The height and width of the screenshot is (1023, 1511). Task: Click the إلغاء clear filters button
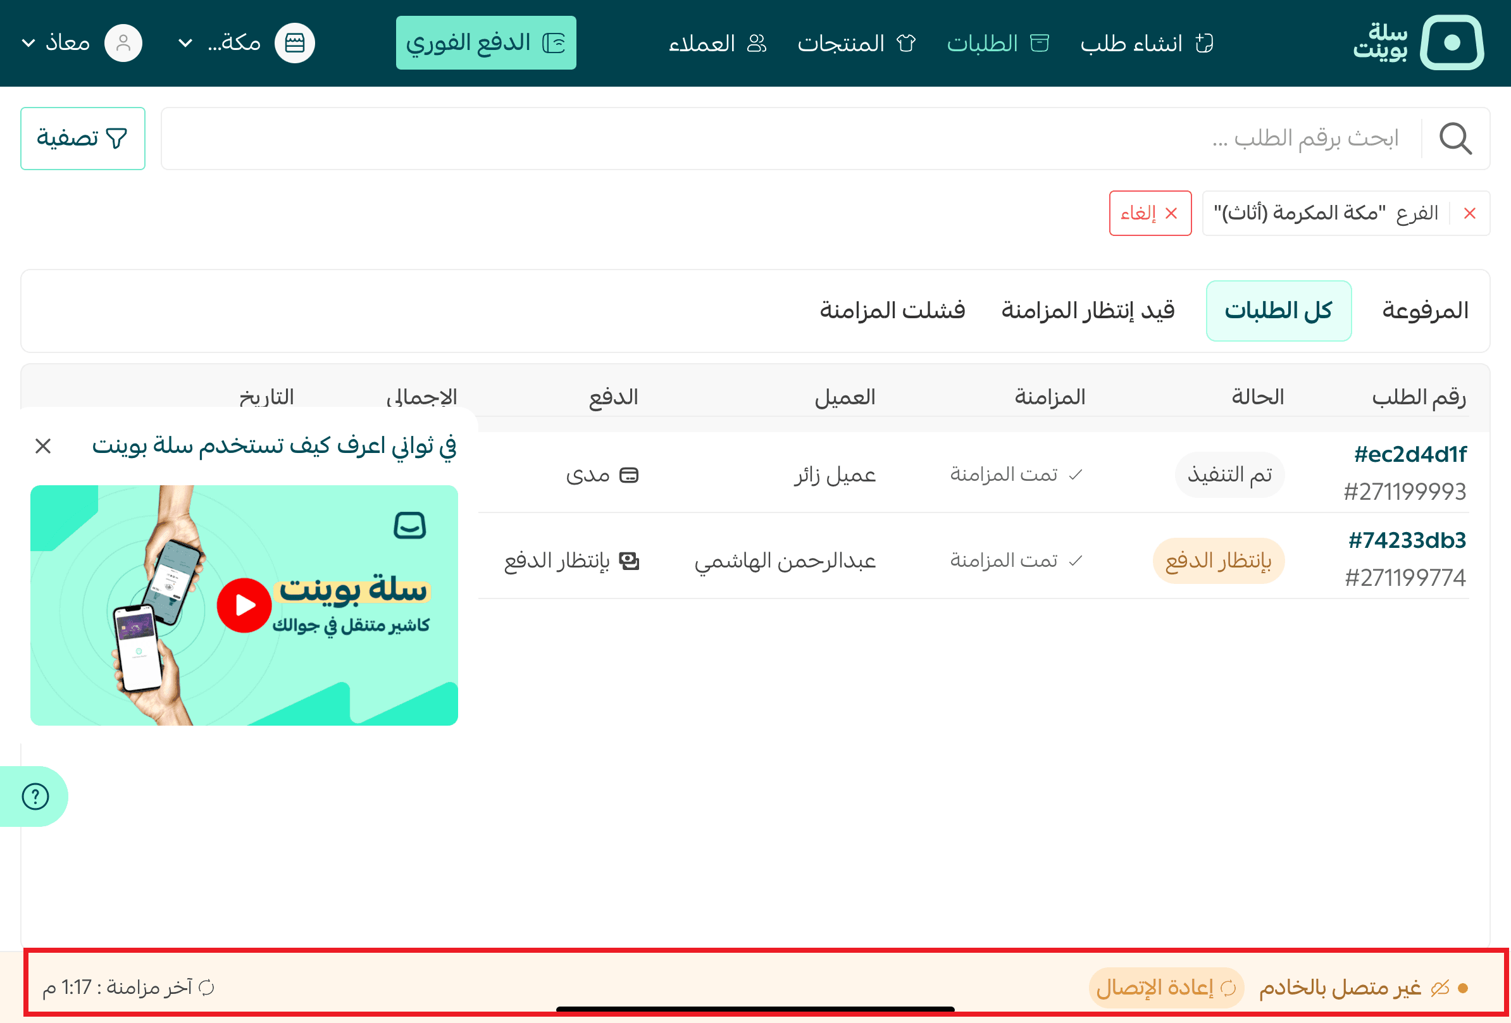(x=1150, y=213)
